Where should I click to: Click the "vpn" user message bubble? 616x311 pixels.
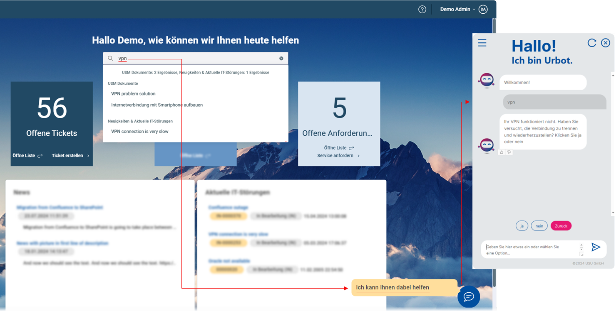point(554,102)
